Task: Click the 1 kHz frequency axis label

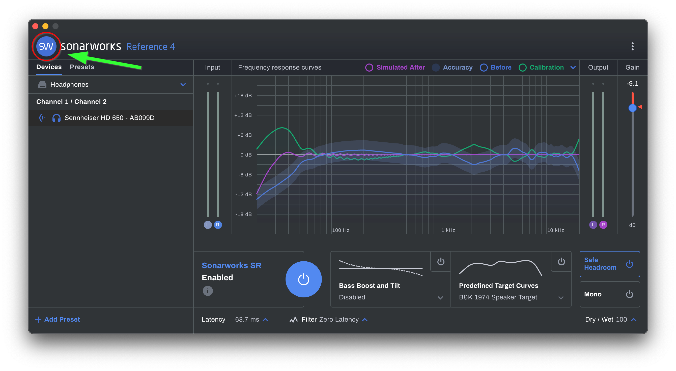Action: tap(448, 230)
